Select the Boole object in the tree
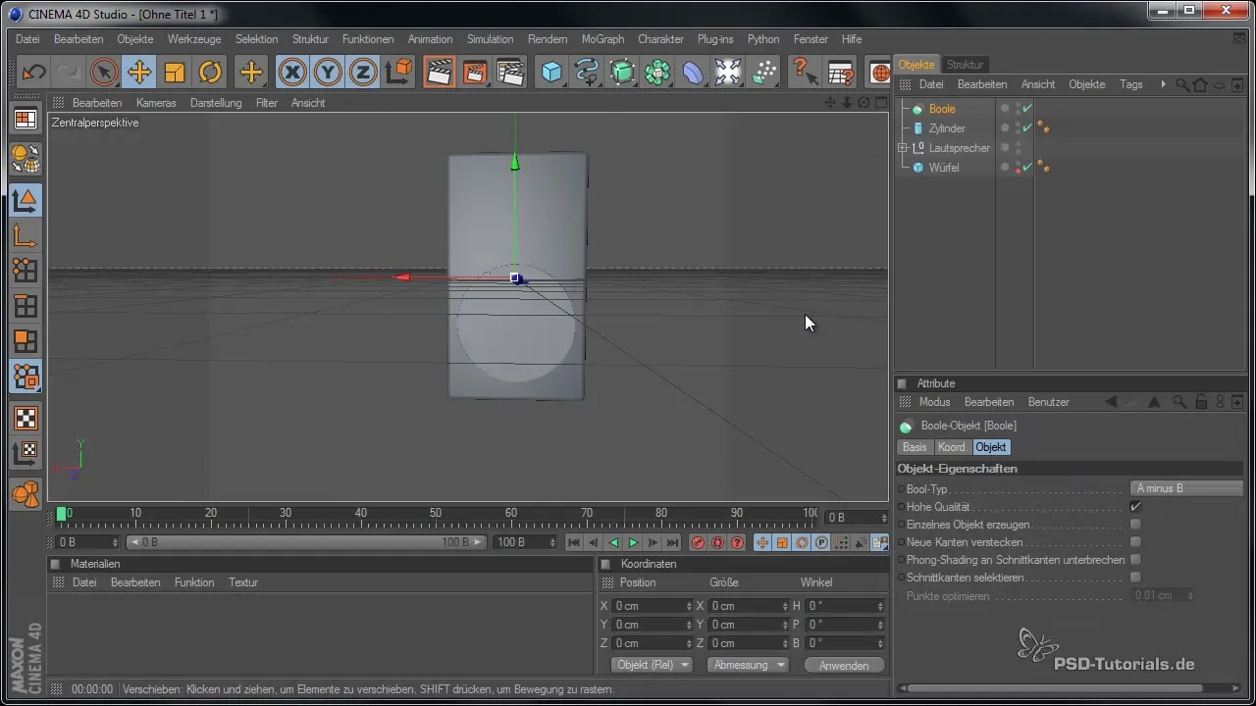 coord(942,109)
